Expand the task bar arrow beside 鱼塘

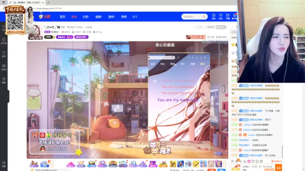click(52, 164)
